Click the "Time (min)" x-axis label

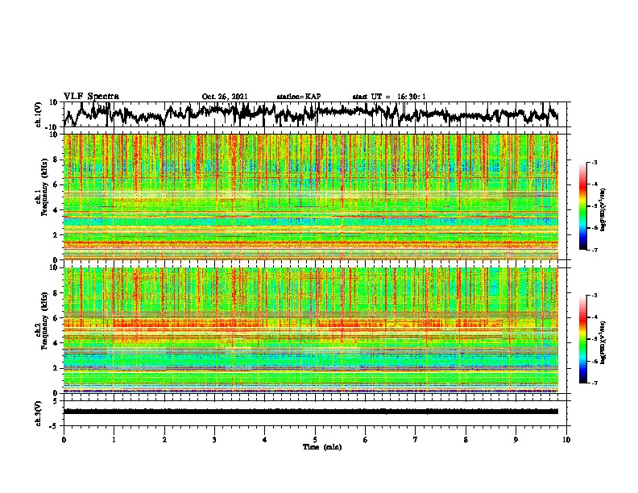322,447
